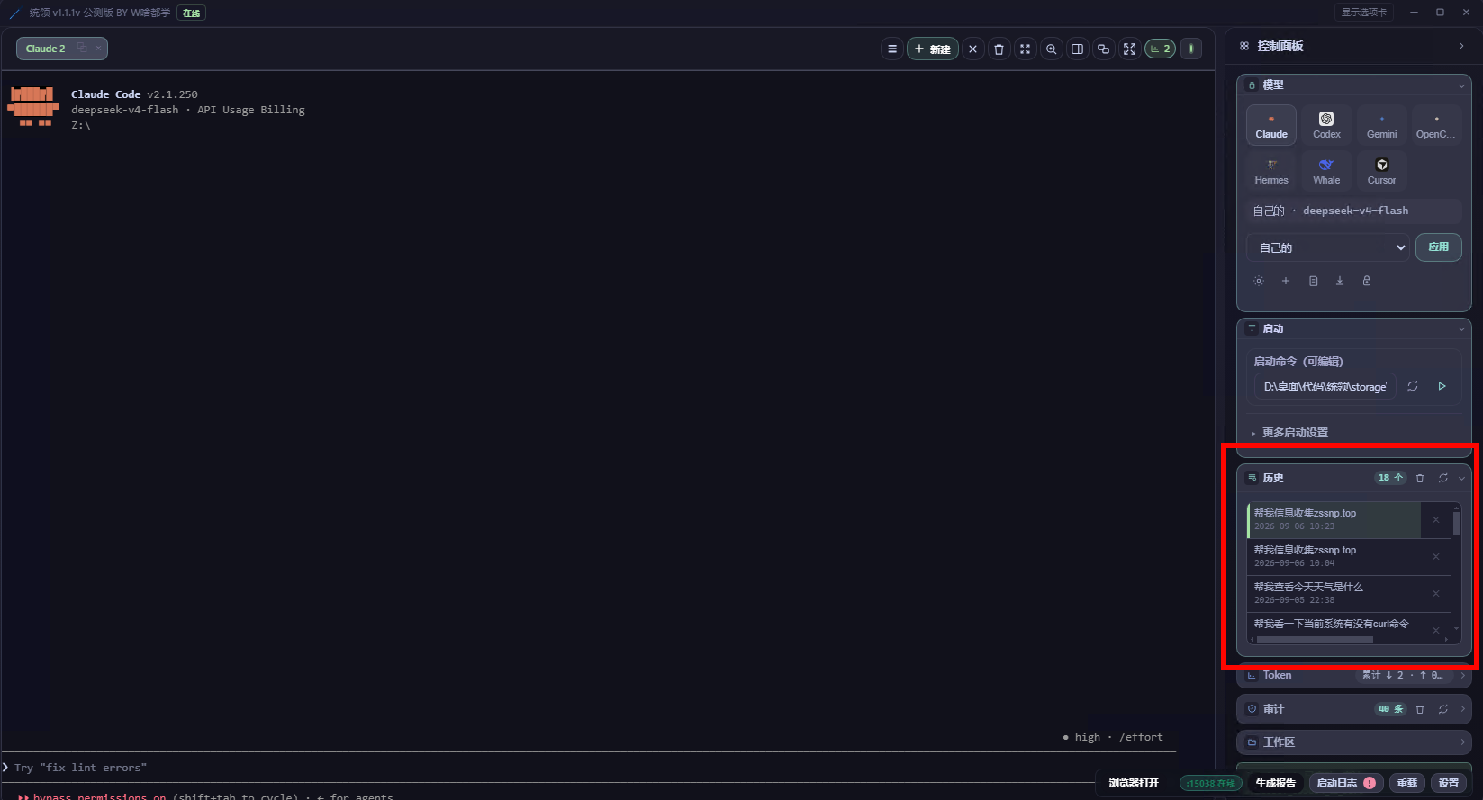Toggle the split pane layout icon
1483x800 pixels.
pos(1077,49)
